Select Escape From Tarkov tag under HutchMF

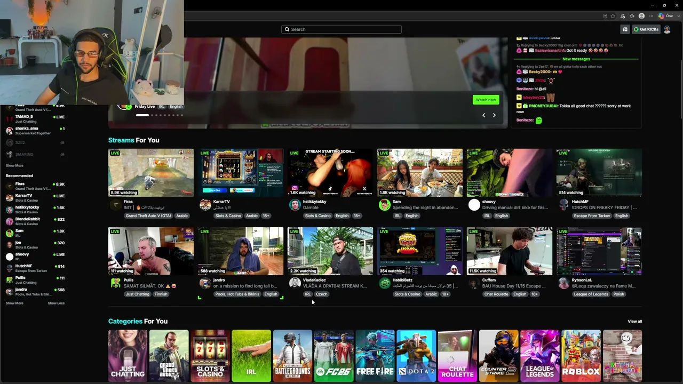pos(592,216)
